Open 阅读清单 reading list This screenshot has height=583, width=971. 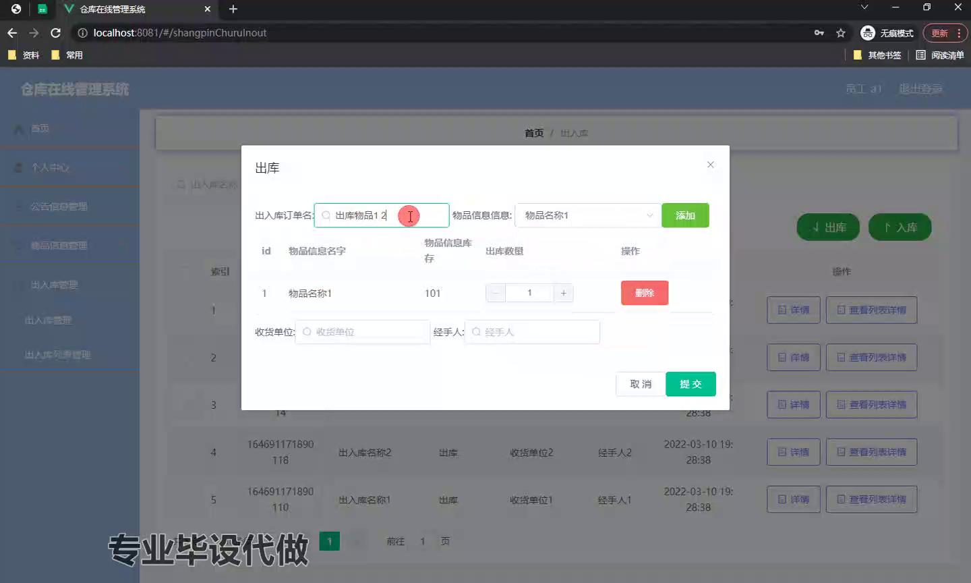tap(940, 55)
